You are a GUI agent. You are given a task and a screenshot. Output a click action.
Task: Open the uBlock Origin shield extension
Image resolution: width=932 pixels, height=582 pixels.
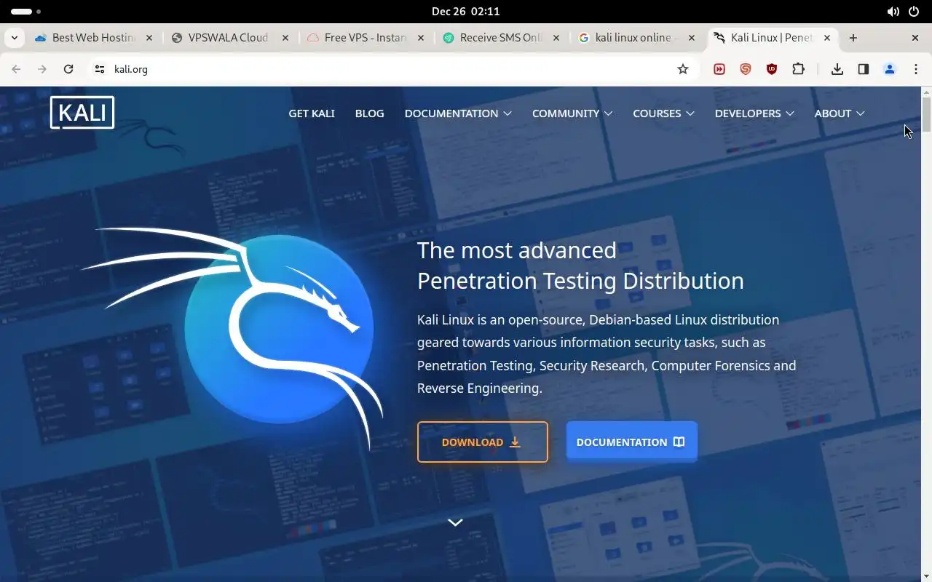click(x=772, y=69)
